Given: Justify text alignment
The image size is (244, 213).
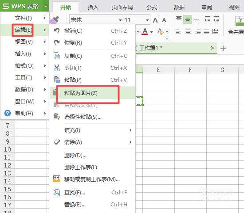Looking at the screenshot, I should coord(207,32).
